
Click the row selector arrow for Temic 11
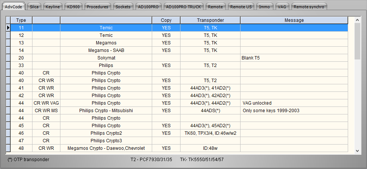8,28
